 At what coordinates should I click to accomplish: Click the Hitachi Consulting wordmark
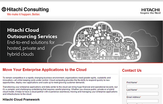(x=28, y=9)
